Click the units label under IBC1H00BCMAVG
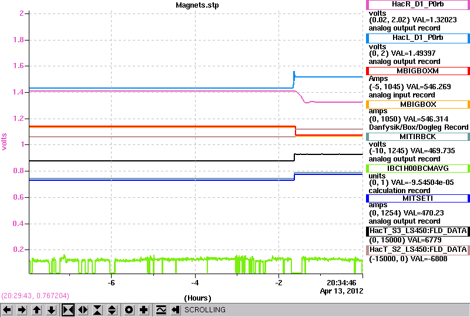 click(x=377, y=176)
